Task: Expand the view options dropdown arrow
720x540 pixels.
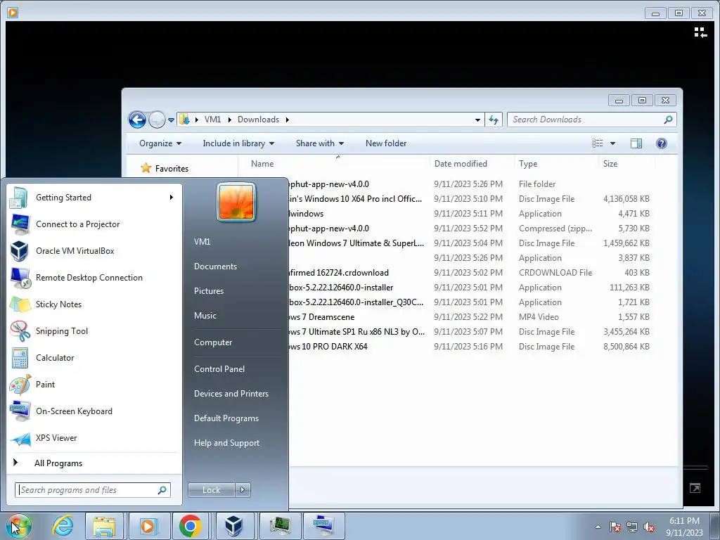Action: (x=612, y=143)
